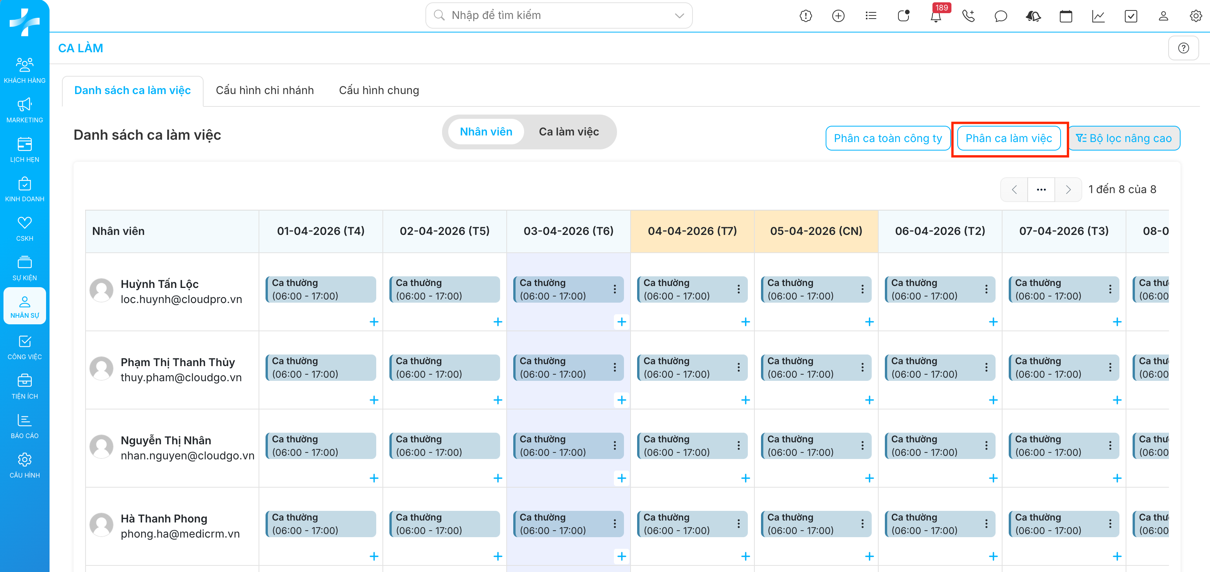Open the chart analytics icon
Image resolution: width=1210 pixels, height=572 pixels.
coord(1098,16)
